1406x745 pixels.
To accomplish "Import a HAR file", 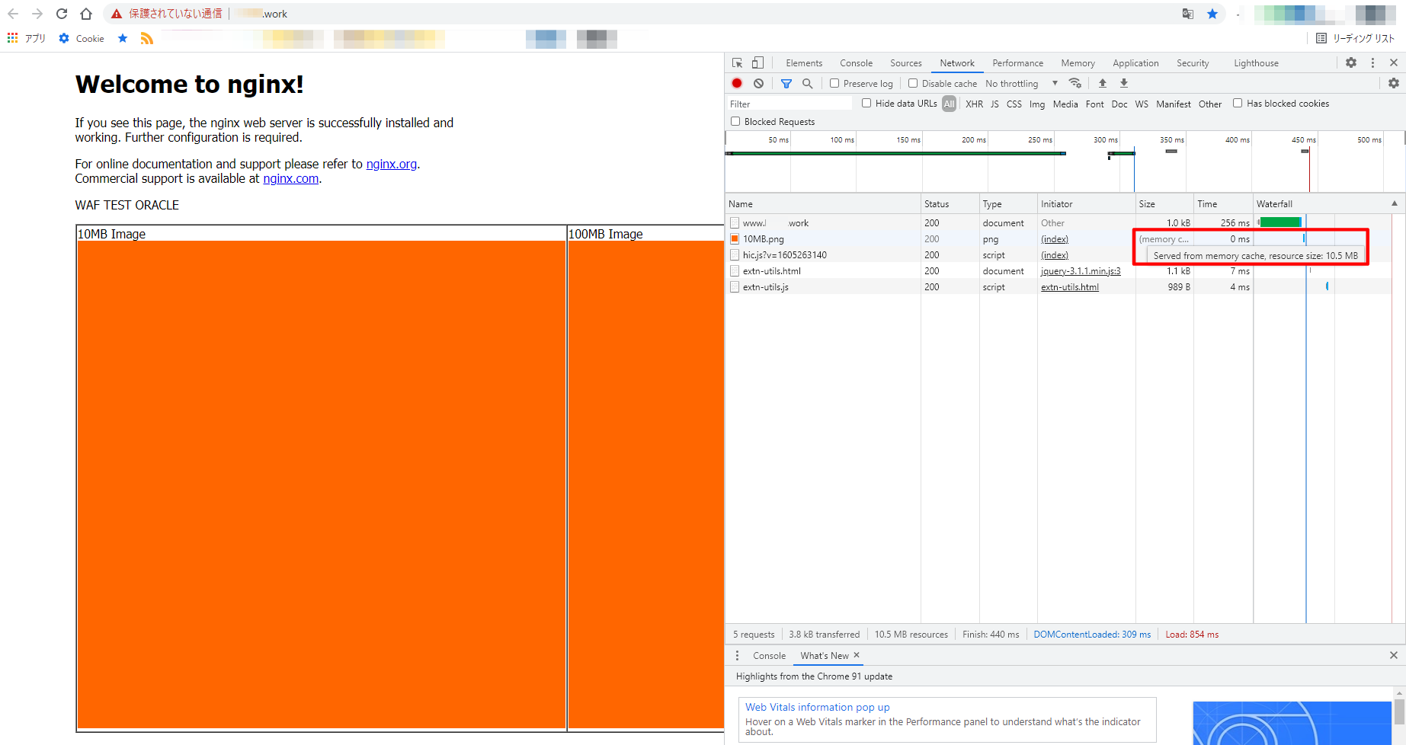I will point(1103,83).
